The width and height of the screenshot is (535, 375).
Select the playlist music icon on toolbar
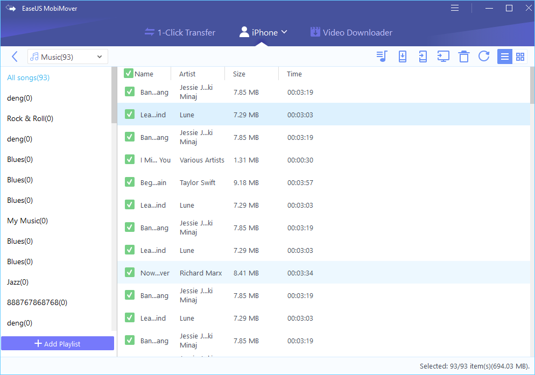[x=382, y=56]
